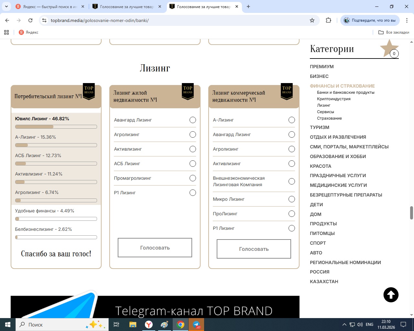414x331 pixels.
Task: Open МЕДИЦИНСКИЕ УСЛУГИ category
Action: (x=338, y=185)
